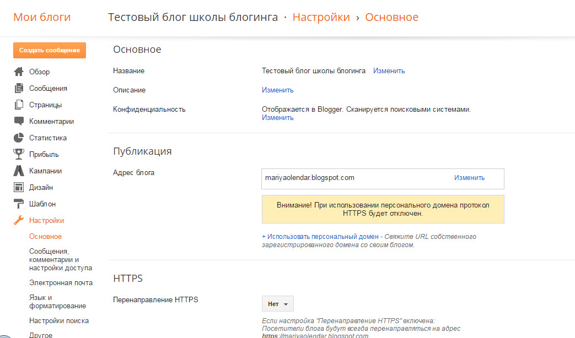Click the Campaigns AdWords icon
Image resolution: width=575 pixels, height=338 pixels.
coord(19,171)
